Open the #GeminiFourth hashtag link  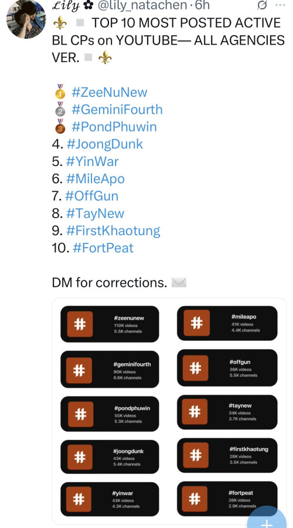point(117,110)
